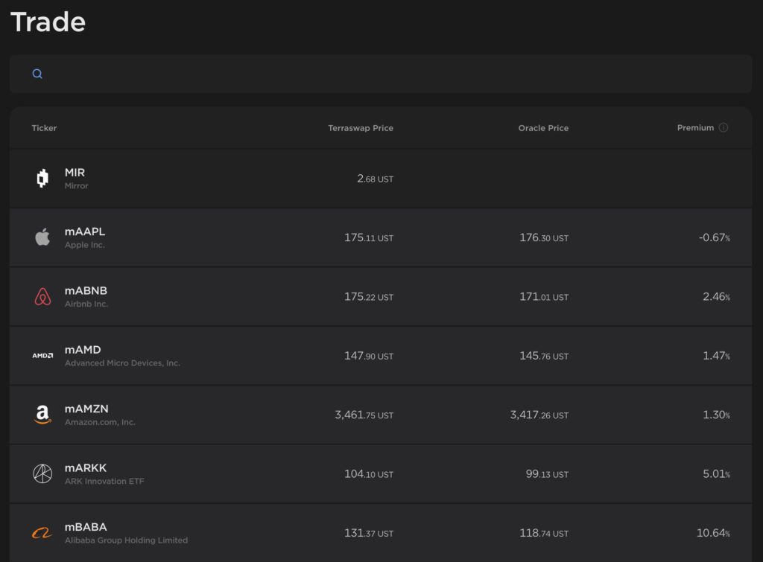763x562 pixels.
Task: Click the Amazon logo icon
Action: click(42, 415)
